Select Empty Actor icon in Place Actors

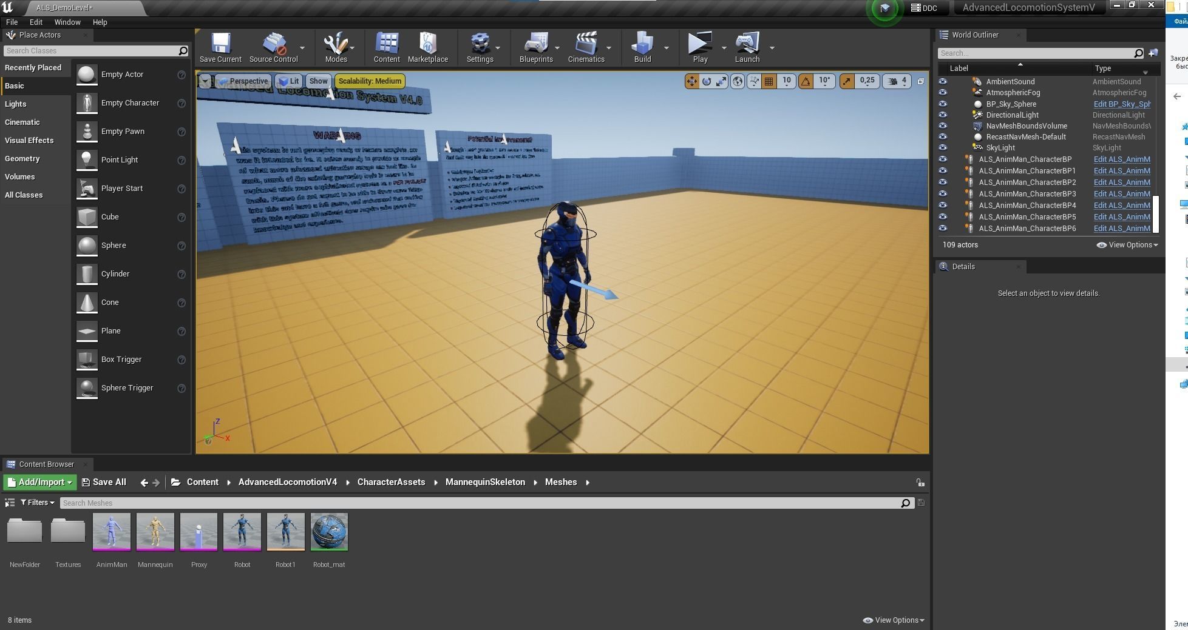87,75
